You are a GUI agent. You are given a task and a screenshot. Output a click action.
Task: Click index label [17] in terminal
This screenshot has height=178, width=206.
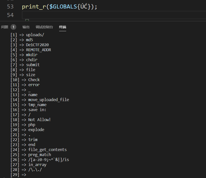pyautogui.click(x=15, y=115)
